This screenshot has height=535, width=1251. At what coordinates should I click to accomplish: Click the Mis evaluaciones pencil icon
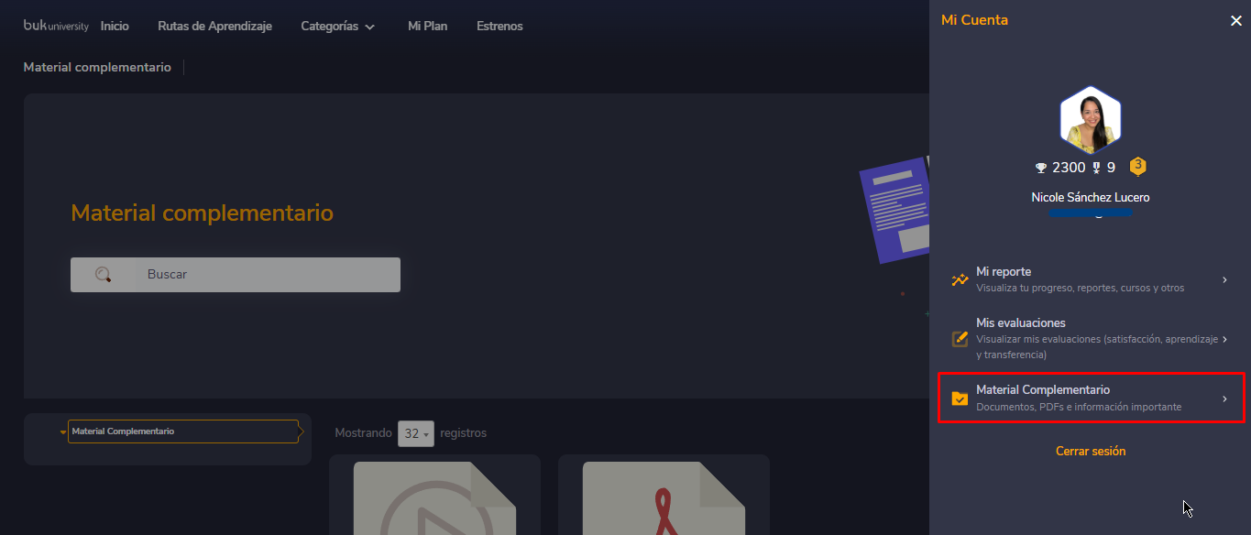coord(960,338)
